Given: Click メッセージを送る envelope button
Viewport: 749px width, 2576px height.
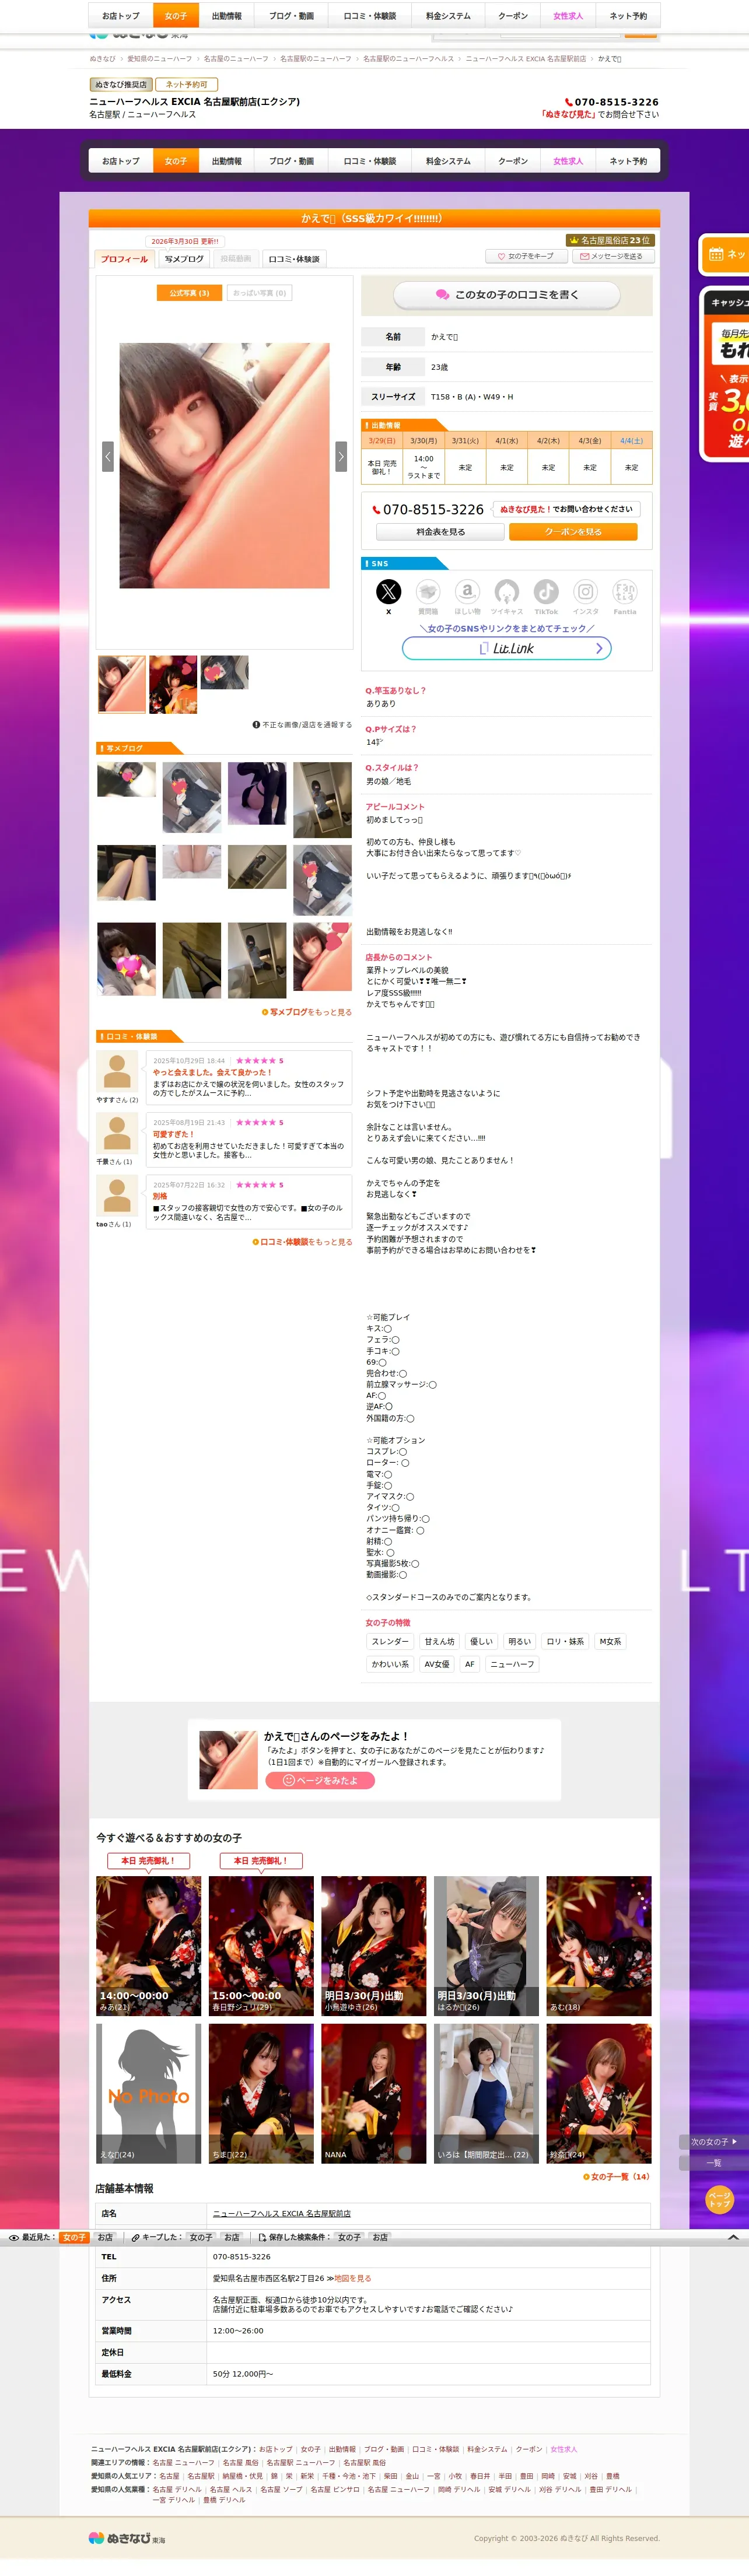Looking at the screenshot, I should pyautogui.click(x=612, y=256).
